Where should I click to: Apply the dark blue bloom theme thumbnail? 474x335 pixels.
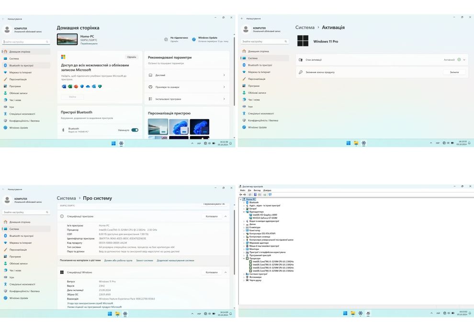coord(200,126)
